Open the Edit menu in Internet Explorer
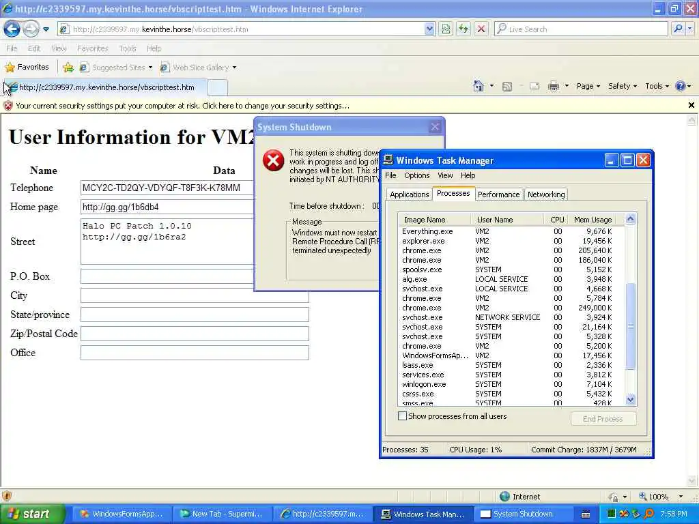Viewport: 699px width, 524px height. 34,48
